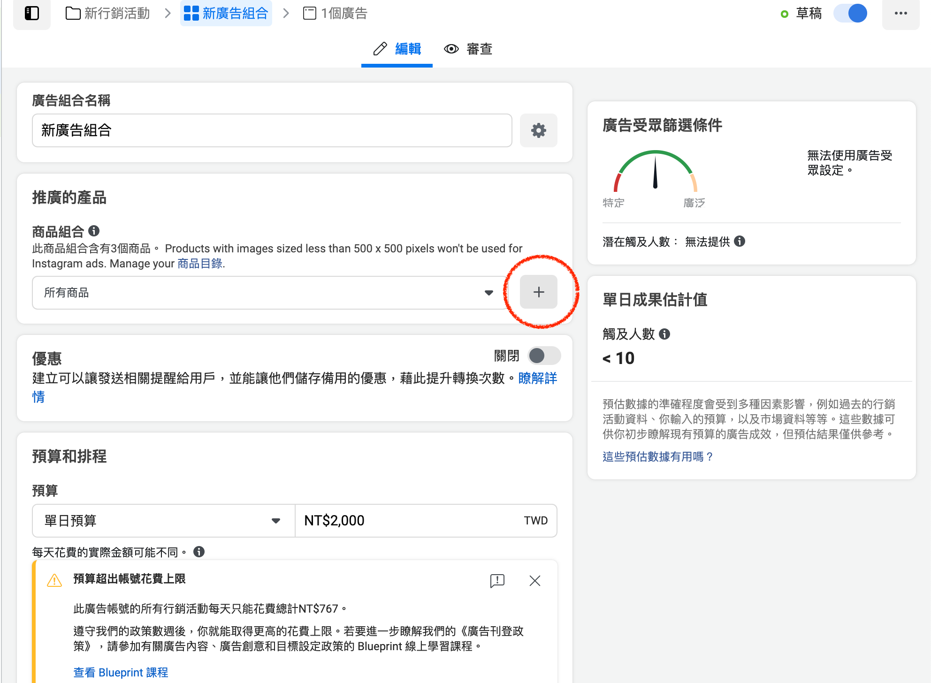931x683 pixels.
Task: Open the 商品目錄 catalog link
Action: 199,263
